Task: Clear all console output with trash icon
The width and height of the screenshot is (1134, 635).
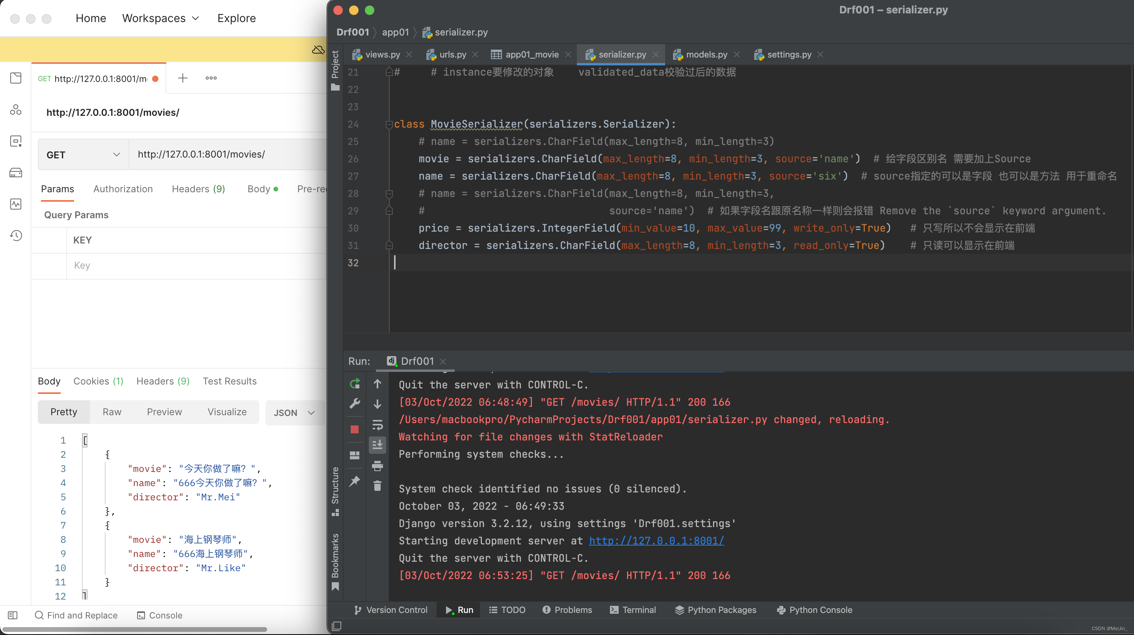Action: click(x=377, y=486)
